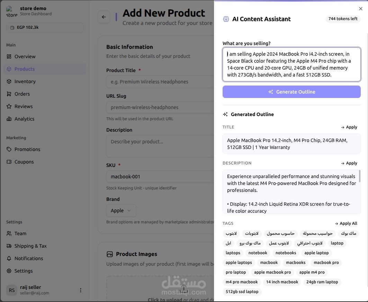This screenshot has height=302, width=368.
Task: Click the SKU field containing macbook-001
Action: (160, 176)
